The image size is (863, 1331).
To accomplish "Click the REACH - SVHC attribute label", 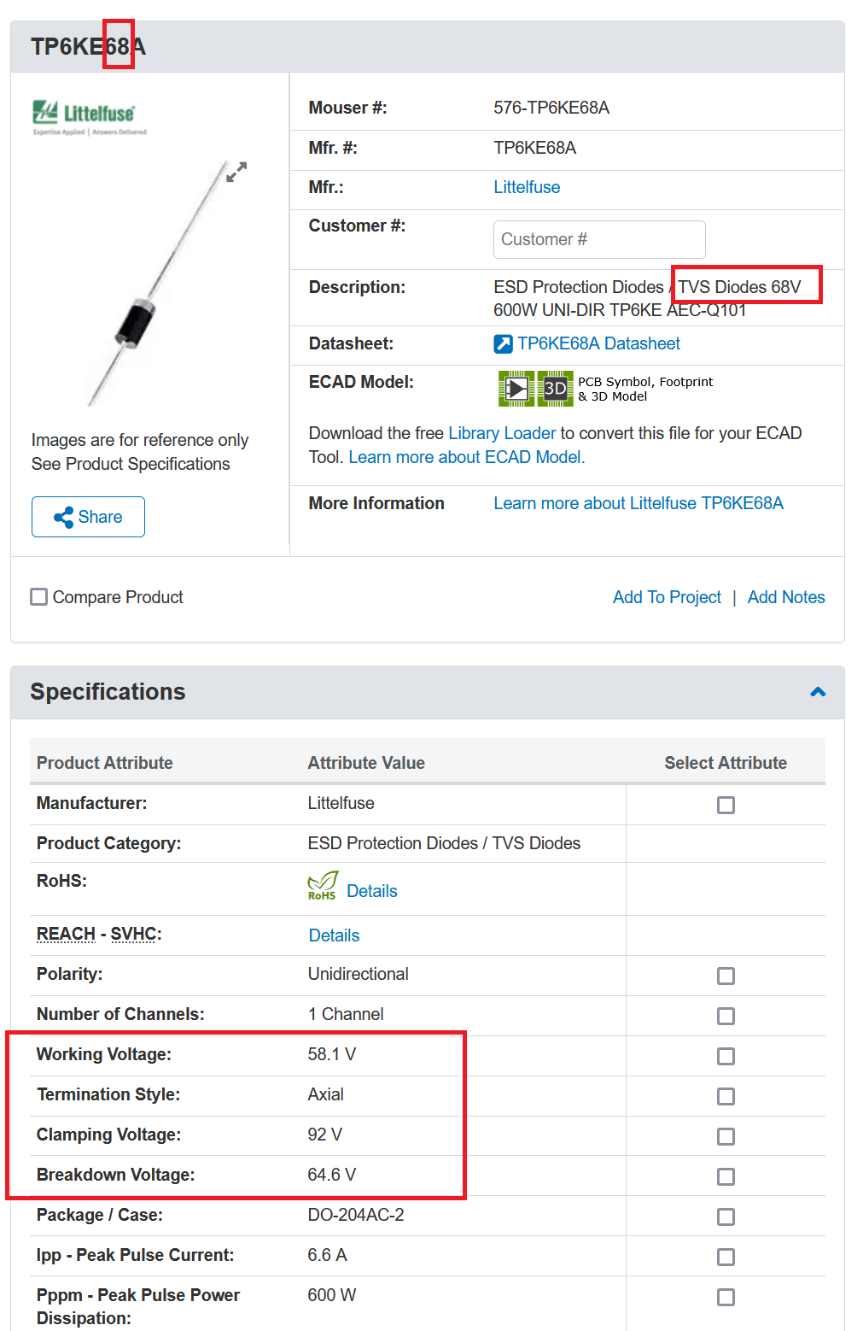I will pyautogui.click(x=99, y=934).
